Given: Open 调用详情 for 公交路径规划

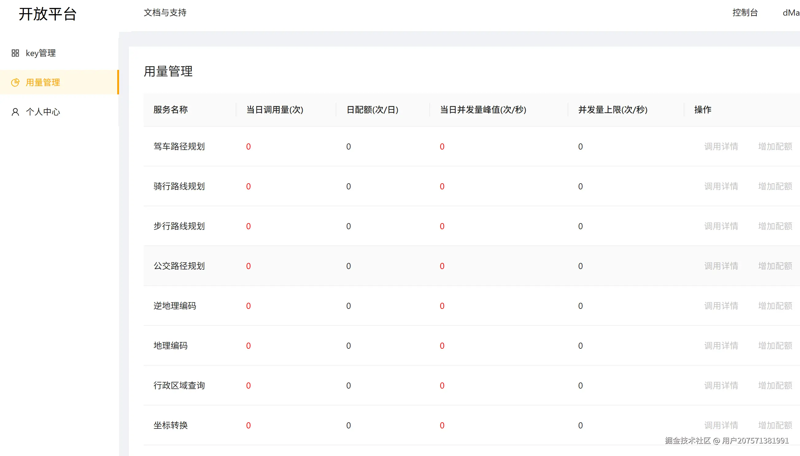Looking at the screenshot, I should click(x=721, y=266).
